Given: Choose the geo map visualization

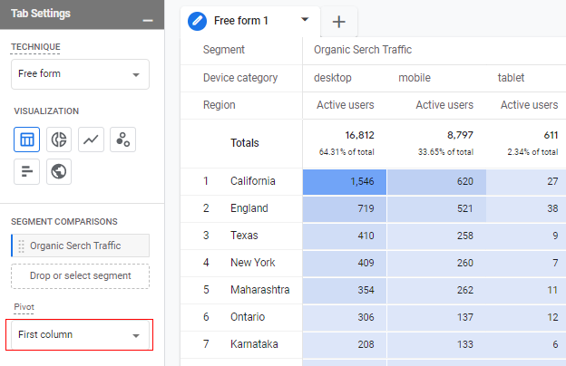Looking at the screenshot, I should click(x=59, y=171).
